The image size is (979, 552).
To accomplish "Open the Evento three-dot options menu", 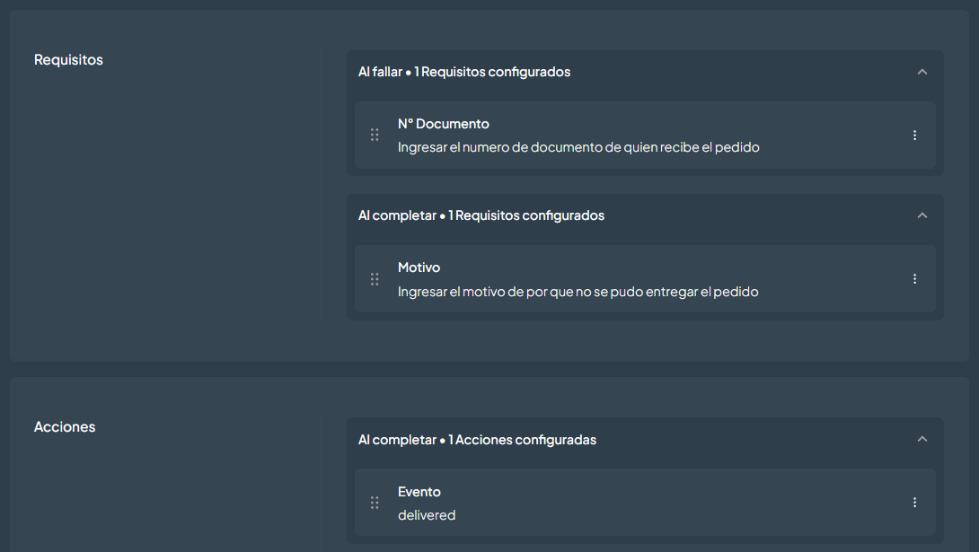I will (x=914, y=502).
